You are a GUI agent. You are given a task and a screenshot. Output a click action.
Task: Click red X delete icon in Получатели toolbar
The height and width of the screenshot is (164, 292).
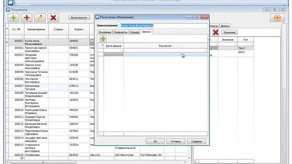pyautogui.click(x=53, y=18)
